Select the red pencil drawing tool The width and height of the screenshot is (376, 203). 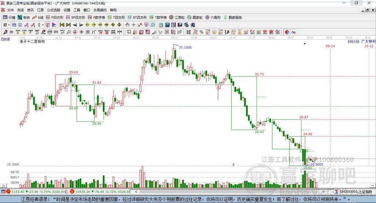(5, 32)
